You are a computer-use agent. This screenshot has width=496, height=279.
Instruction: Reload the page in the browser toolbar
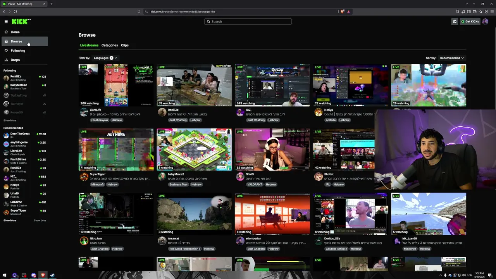(16, 12)
